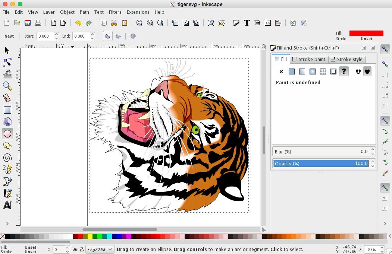This screenshot has width=392, height=254.
Task: Increase the End angle value
Action: pos(92,34)
